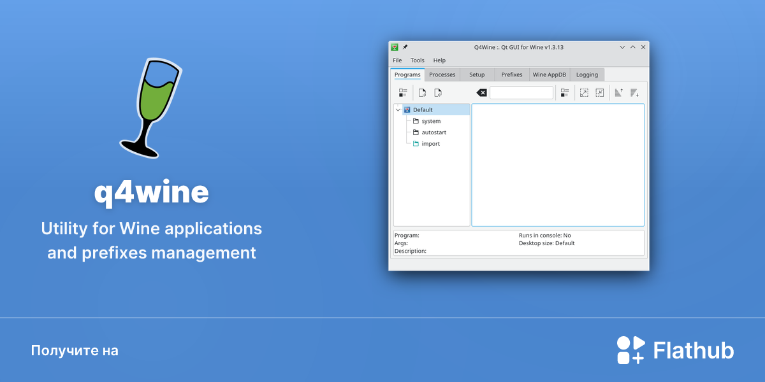Click the 'Получите на' text

point(75,351)
